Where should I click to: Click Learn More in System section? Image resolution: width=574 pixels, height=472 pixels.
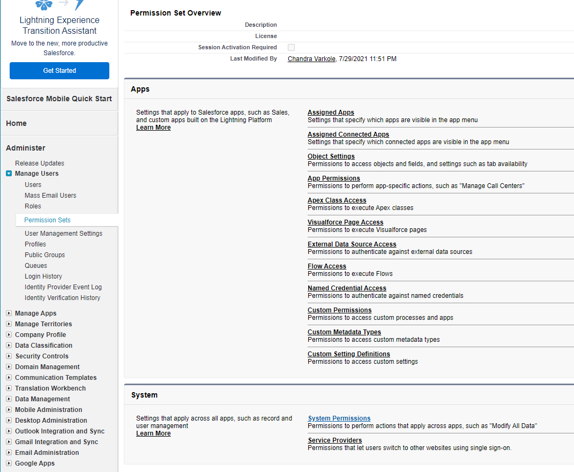point(153,433)
